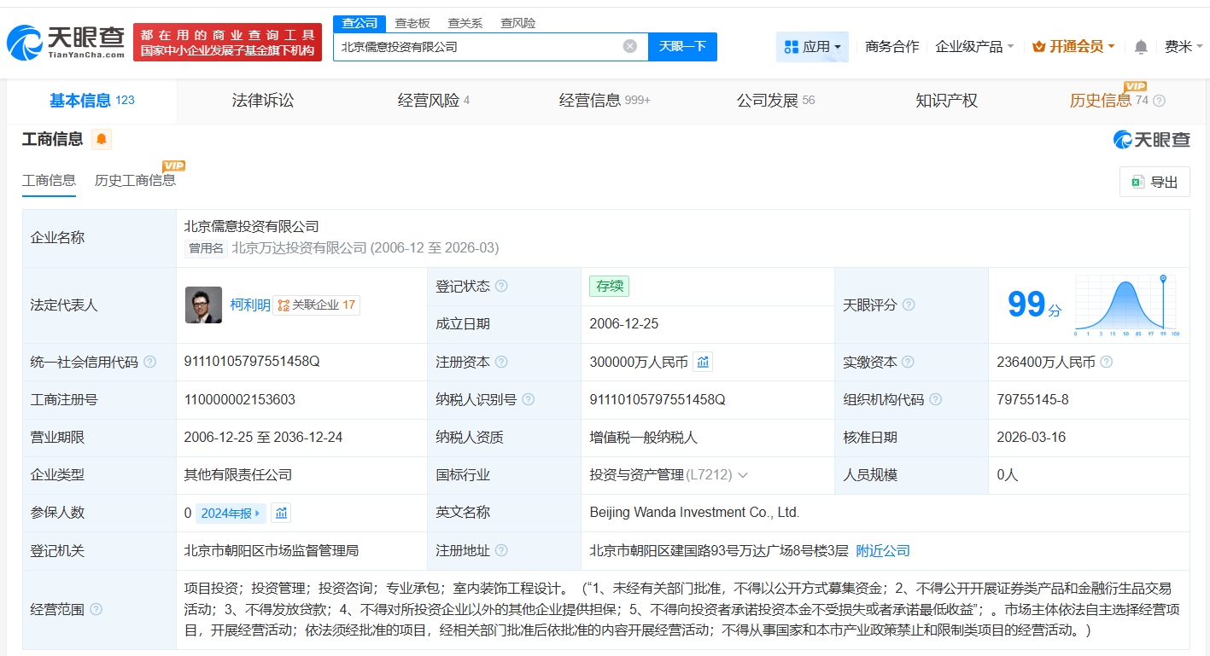
Task: Click the notification bell icon in header
Action: point(1141,47)
